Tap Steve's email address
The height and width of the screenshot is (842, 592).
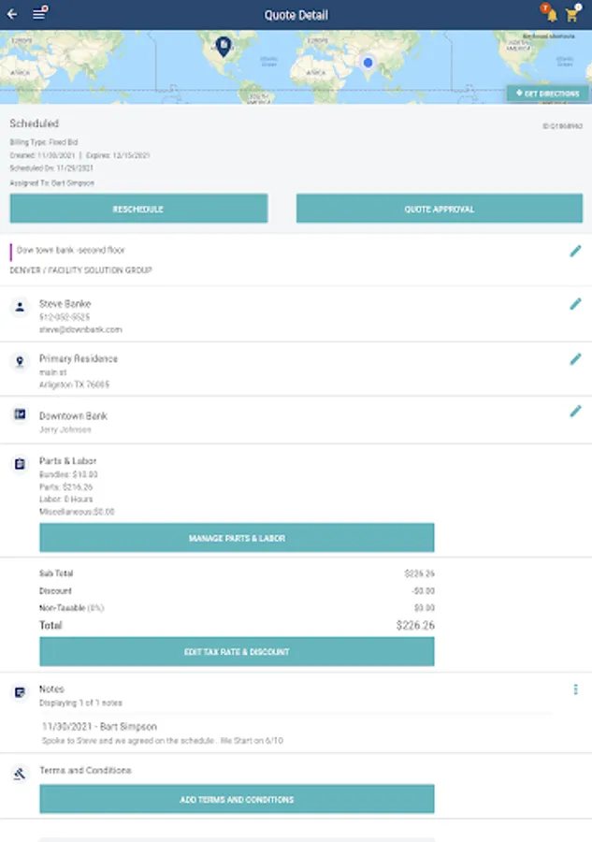pos(80,329)
